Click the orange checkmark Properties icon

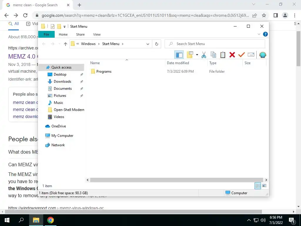coord(242,55)
